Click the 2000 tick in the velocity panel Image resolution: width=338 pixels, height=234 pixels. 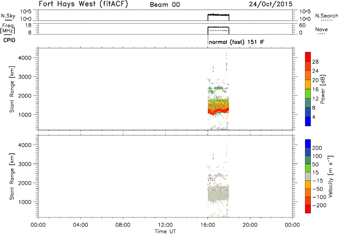[x=25, y=183]
